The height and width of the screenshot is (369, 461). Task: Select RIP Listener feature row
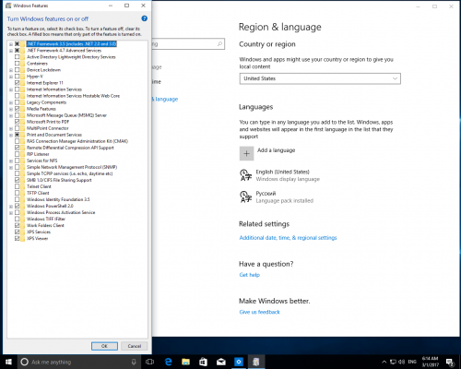(38, 154)
